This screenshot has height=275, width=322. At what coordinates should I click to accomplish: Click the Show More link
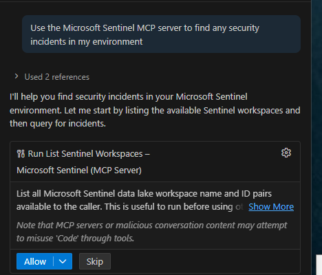click(271, 207)
